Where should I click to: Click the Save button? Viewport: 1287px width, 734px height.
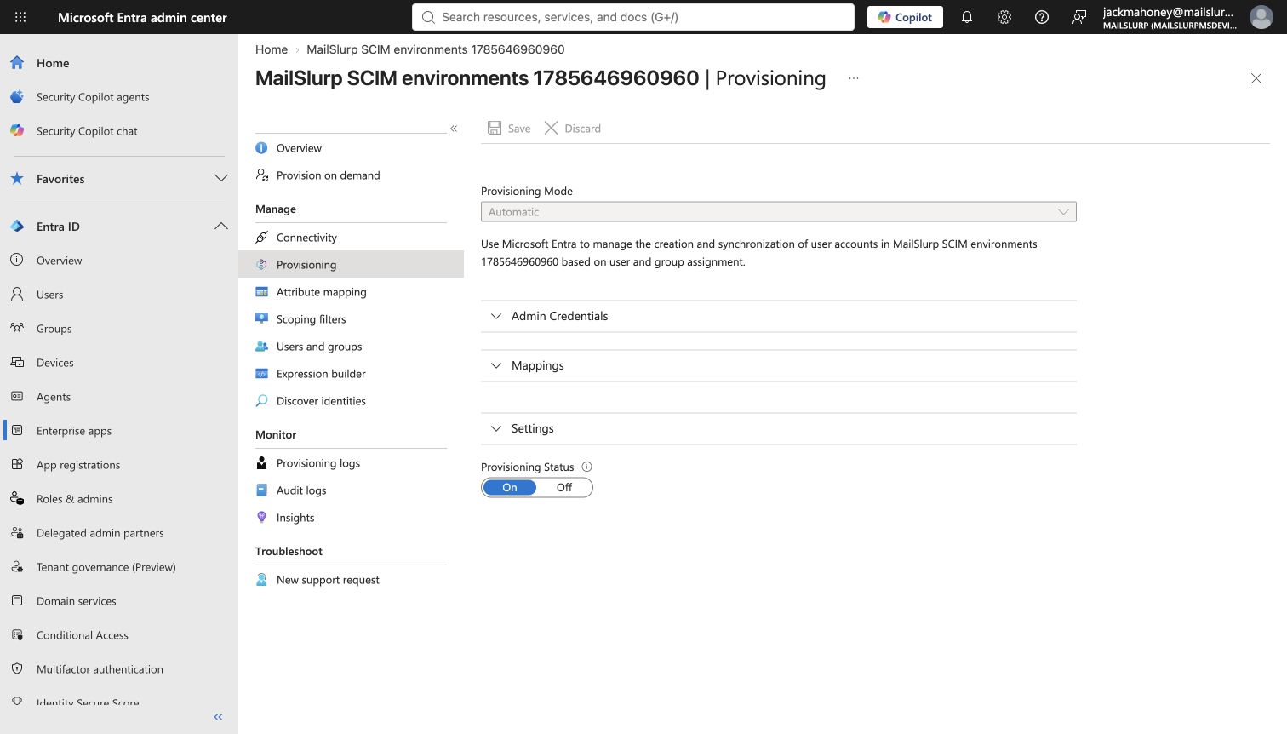point(509,129)
